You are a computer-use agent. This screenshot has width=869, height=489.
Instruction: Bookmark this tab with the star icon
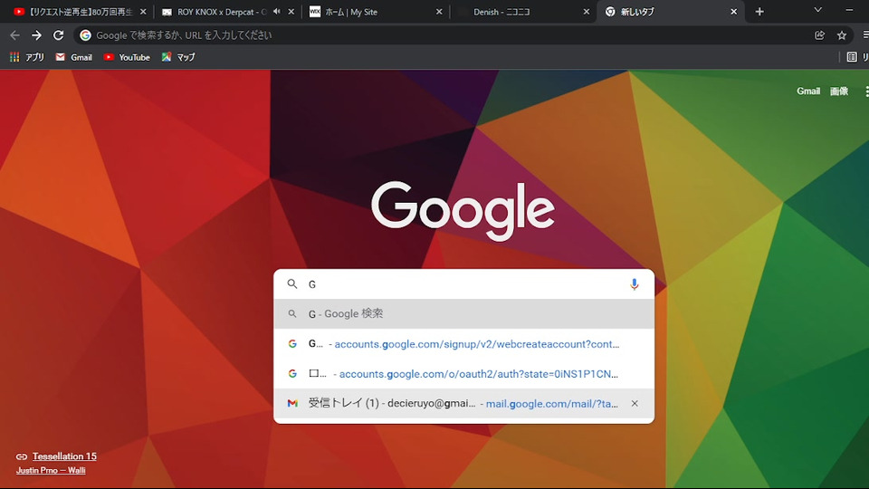(x=842, y=35)
